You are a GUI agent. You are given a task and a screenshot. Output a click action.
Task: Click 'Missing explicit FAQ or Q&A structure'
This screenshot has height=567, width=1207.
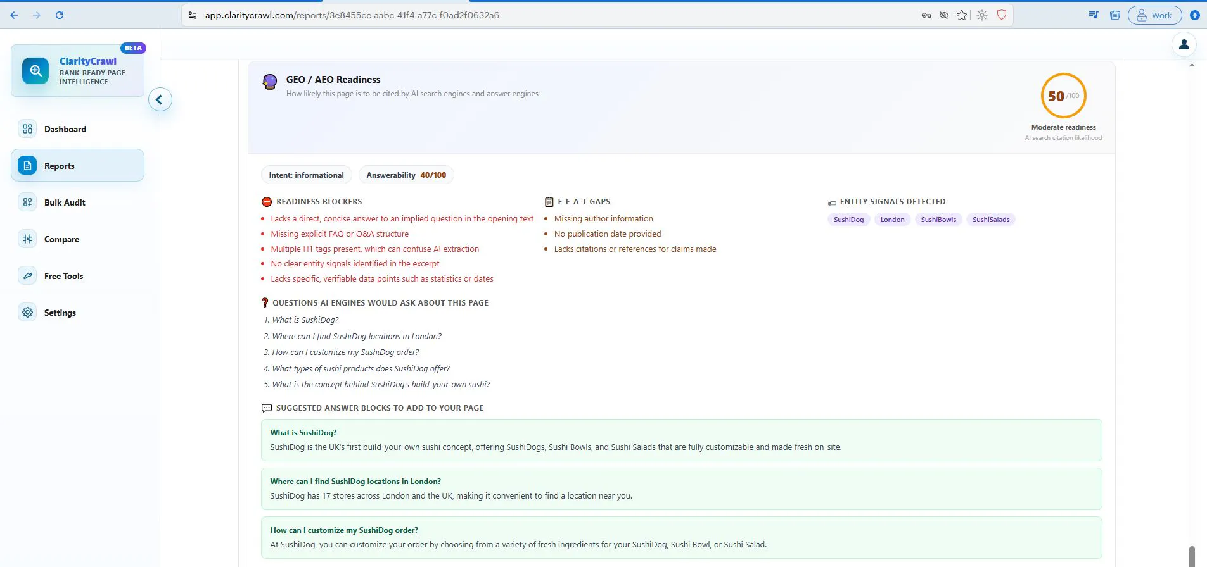340,234
